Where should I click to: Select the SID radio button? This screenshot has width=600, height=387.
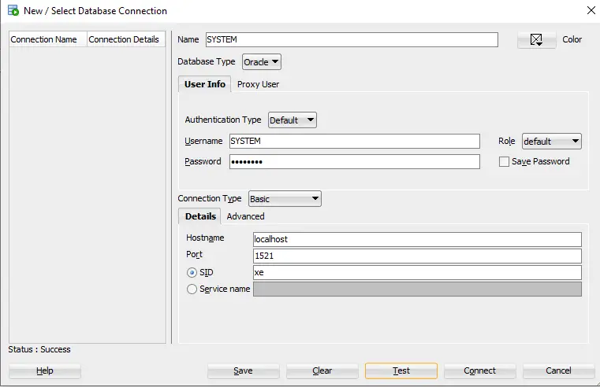point(192,272)
